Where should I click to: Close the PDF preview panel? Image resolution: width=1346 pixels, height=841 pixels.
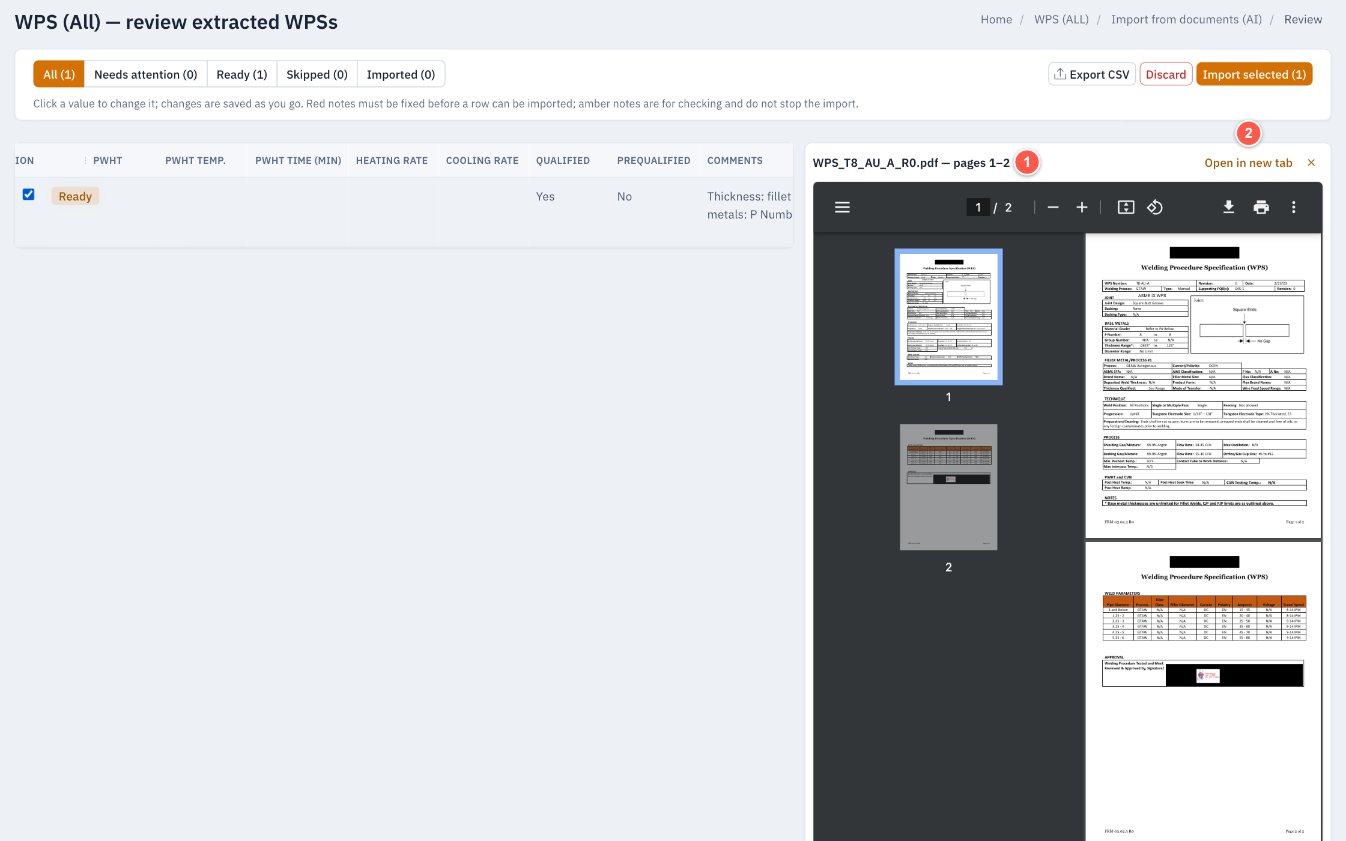point(1311,163)
